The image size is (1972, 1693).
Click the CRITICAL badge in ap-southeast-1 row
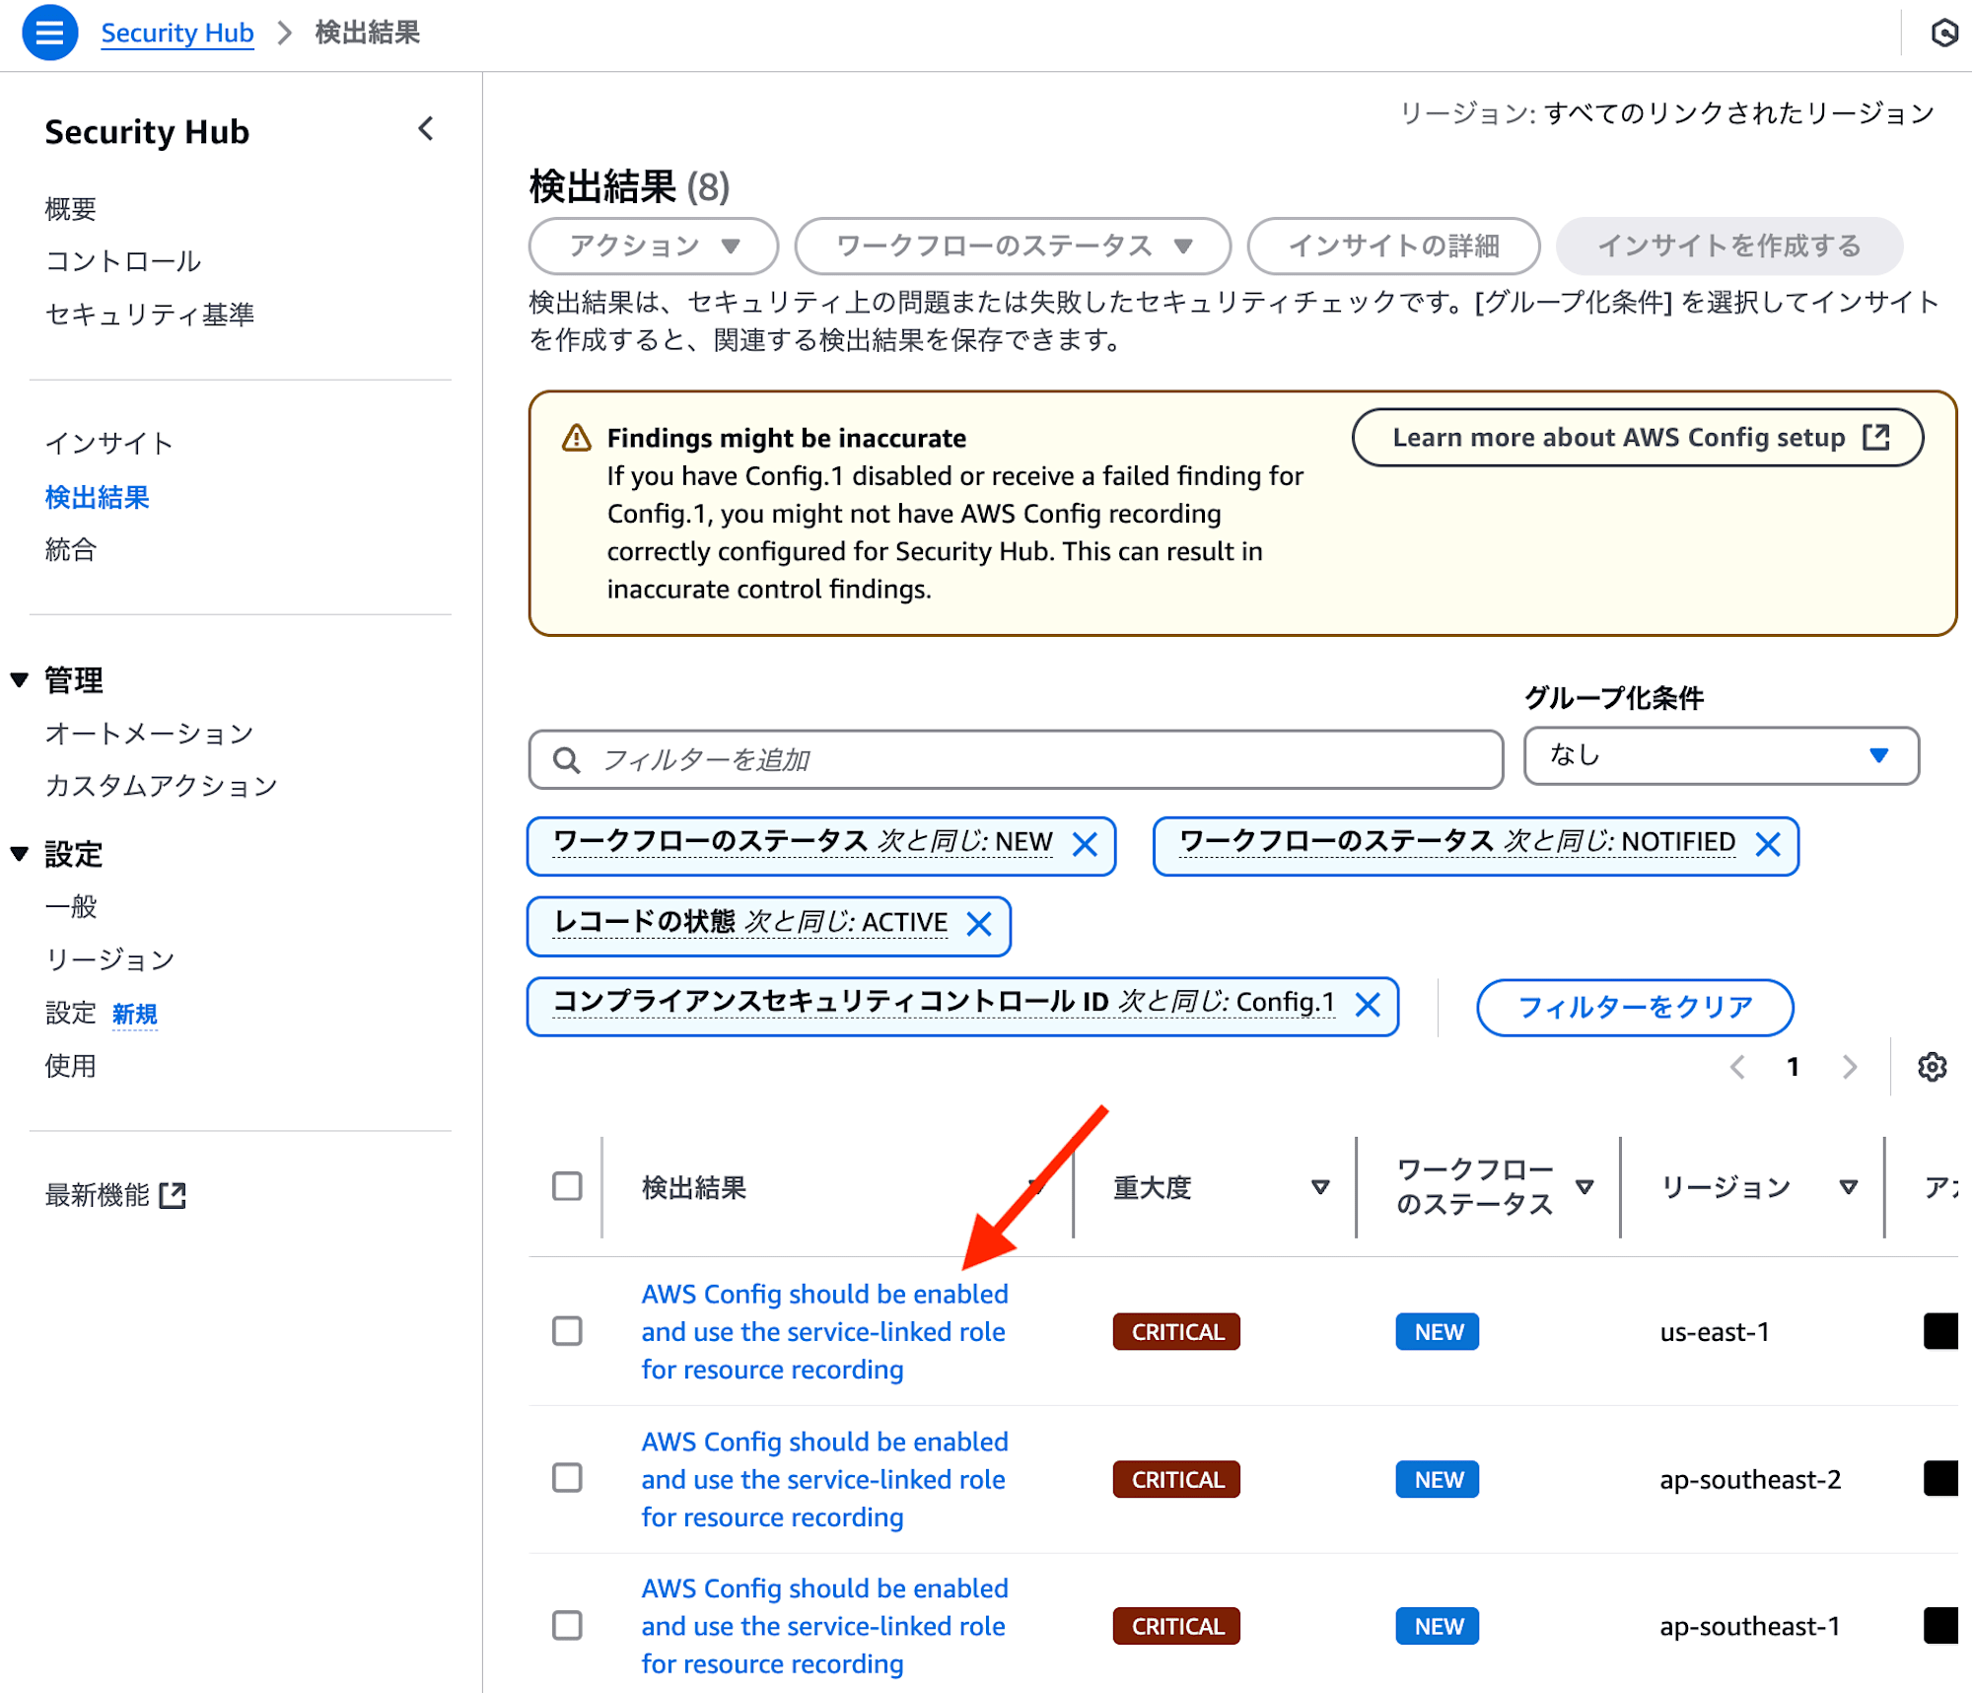point(1176,1626)
